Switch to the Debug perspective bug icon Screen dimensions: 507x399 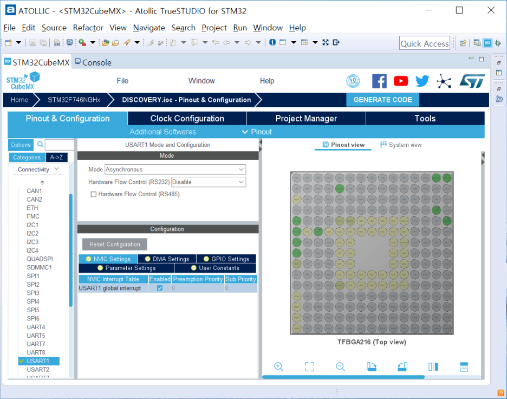pos(498,43)
